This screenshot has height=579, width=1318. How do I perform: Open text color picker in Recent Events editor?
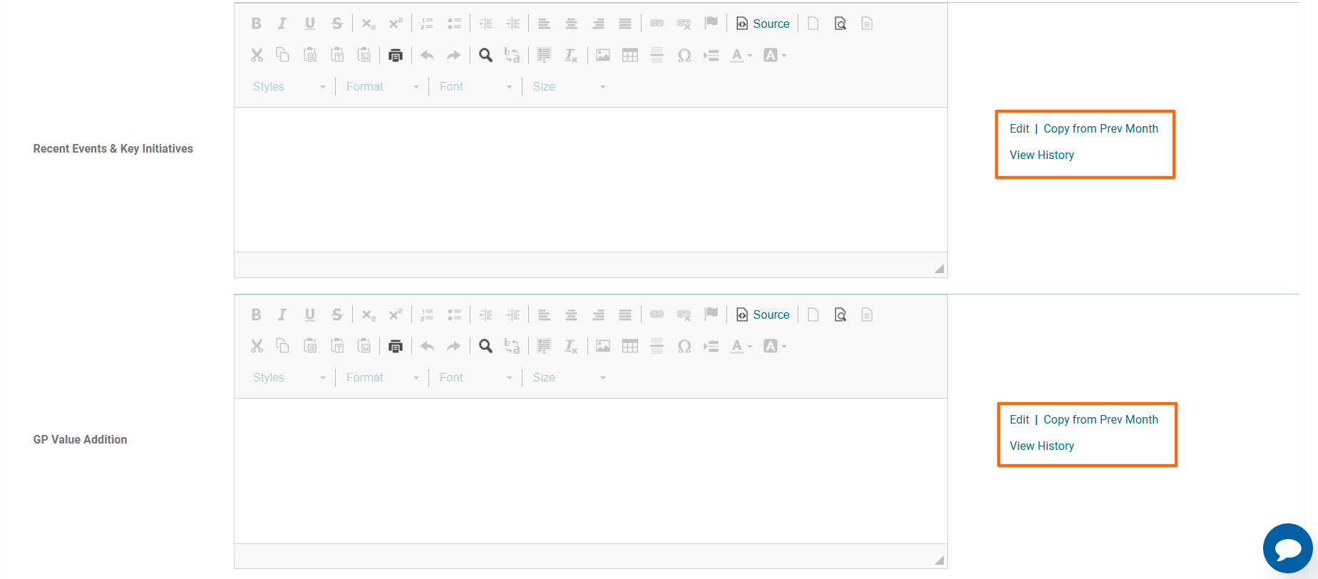[x=741, y=55]
